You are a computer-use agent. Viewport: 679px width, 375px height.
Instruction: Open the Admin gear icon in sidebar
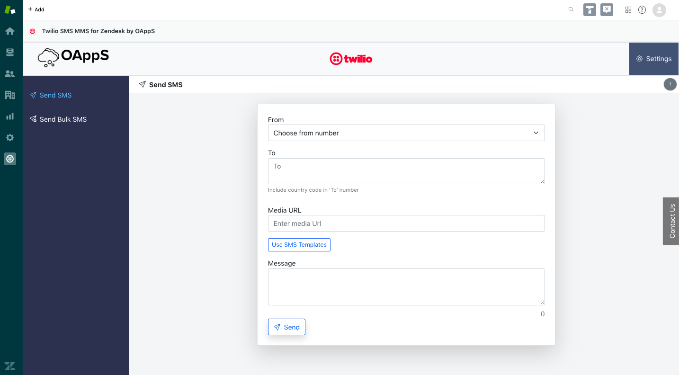click(10, 138)
